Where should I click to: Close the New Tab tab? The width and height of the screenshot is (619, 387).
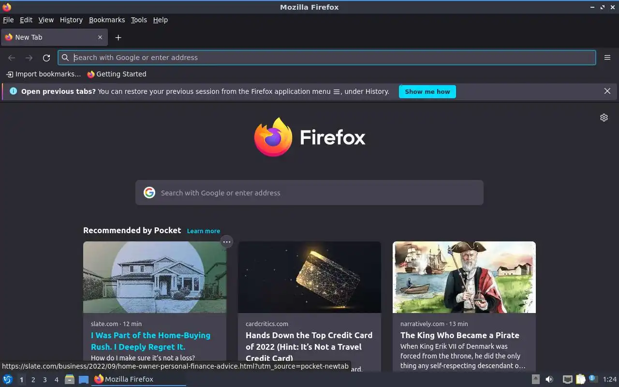coord(100,37)
